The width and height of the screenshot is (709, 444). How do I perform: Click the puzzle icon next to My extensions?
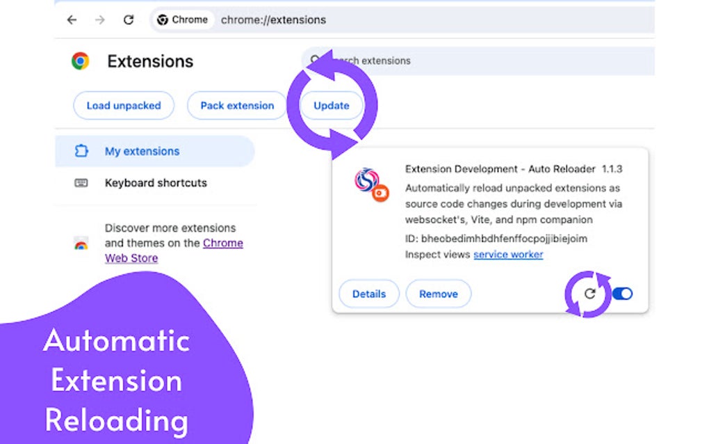pyautogui.click(x=81, y=151)
